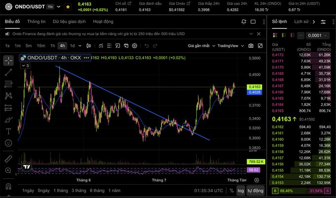Set chart range to 1 tháng
336x198 pixels.
tap(61, 191)
